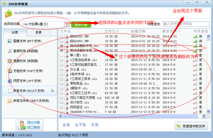This screenshot has height=138, width=213.
Task: Click the quick search file name input
Action: coord(186,24)
